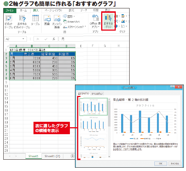
Task: Select fourth partially visible chart thumbnail
Action: 94,155
